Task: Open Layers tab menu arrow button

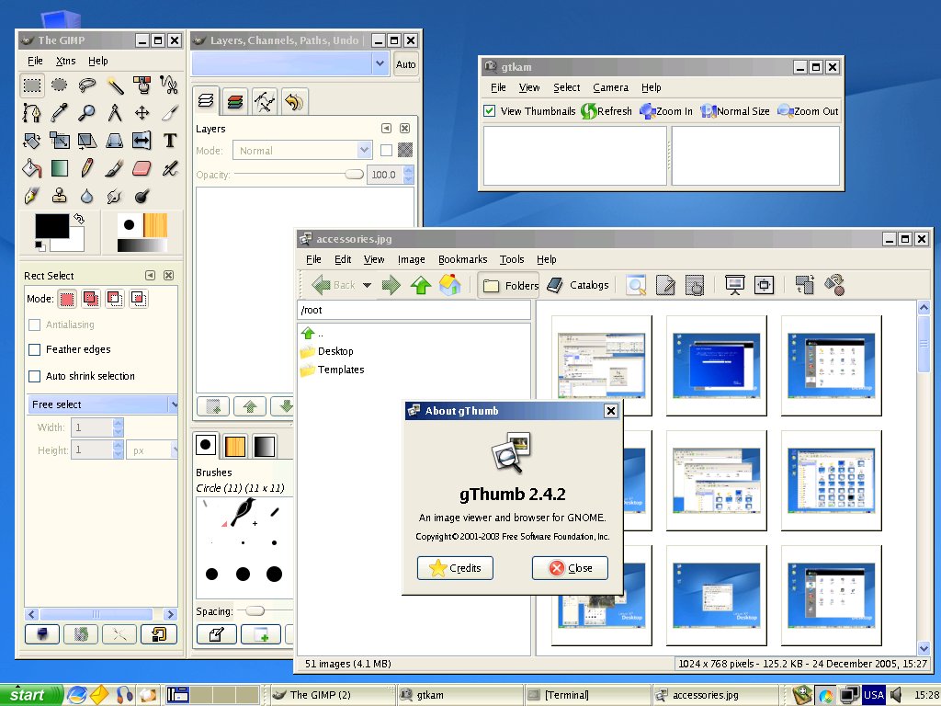Action: click(386, 129)
